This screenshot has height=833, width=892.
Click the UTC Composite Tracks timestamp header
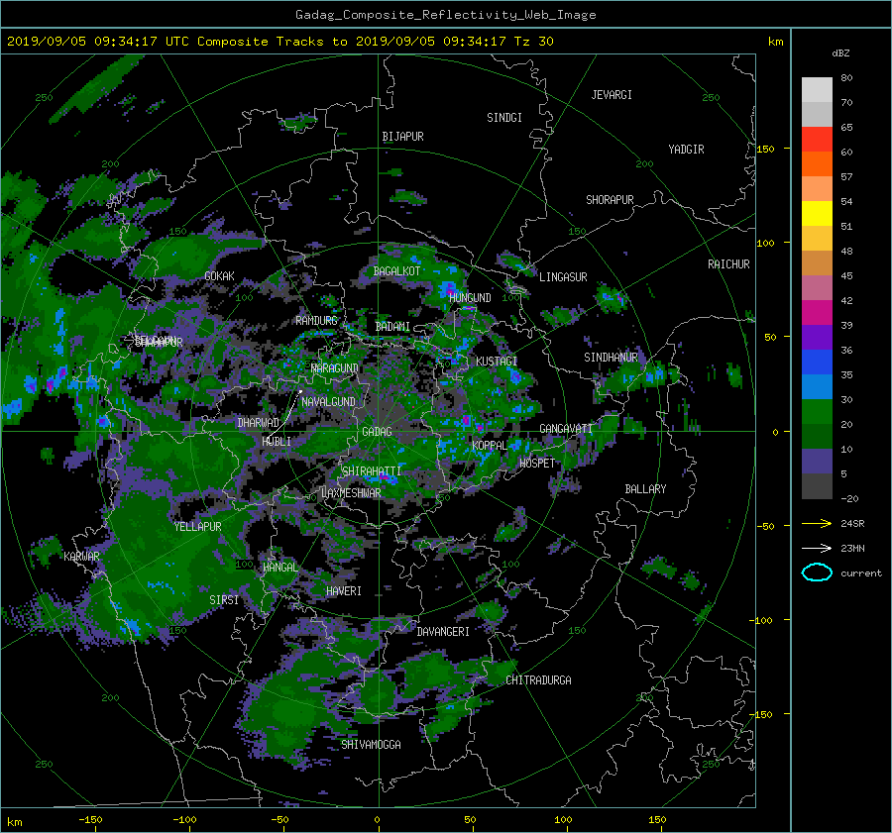tap(279, 42)
